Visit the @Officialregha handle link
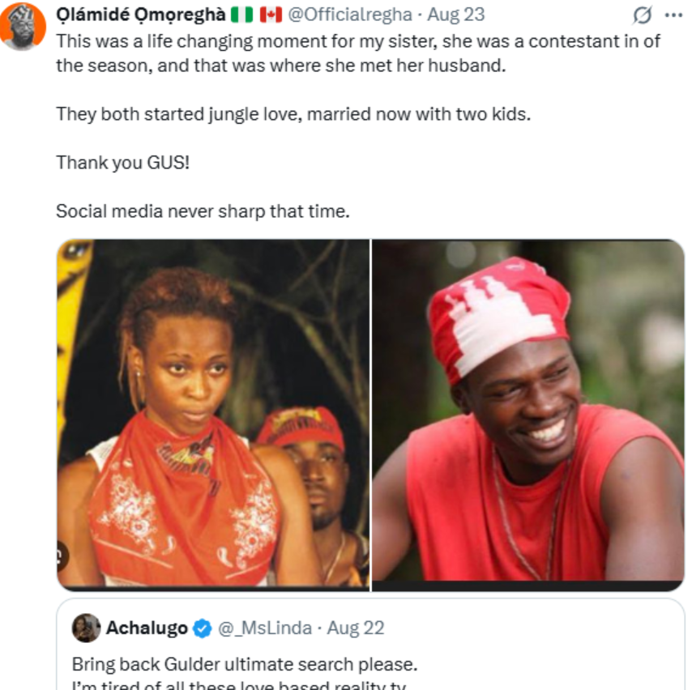This screenshot has height=690, width=692. click(349, 15)
